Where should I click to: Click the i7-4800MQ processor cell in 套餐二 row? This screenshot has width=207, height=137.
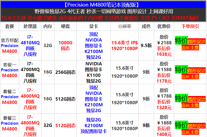(x=30, y=99)
